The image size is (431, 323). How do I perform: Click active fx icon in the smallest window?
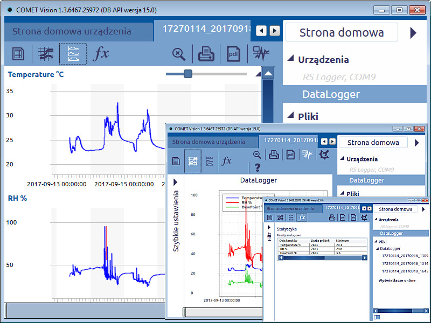[x=302, y=217]
